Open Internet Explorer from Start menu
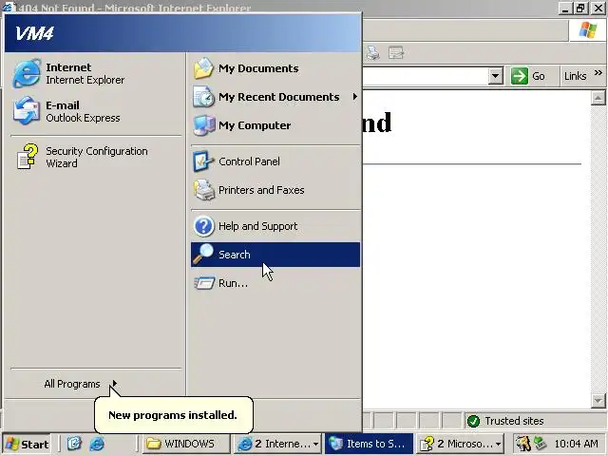Image resolution: width=608 pixels, height=456 pixels. tap(96, 73)
